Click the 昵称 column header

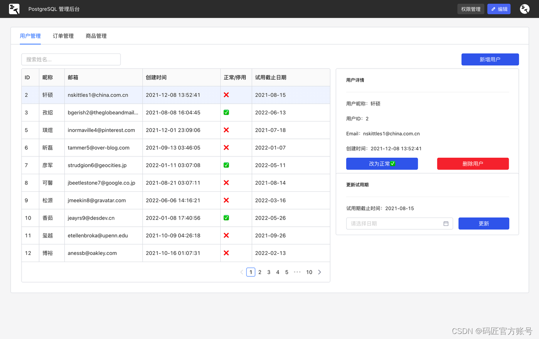52,77
